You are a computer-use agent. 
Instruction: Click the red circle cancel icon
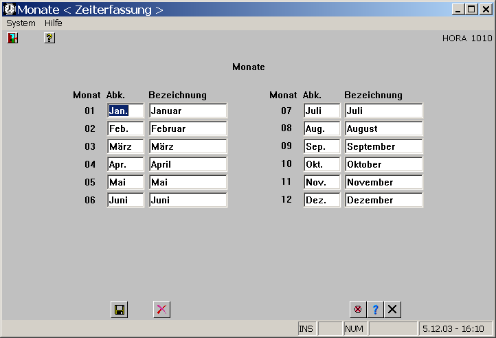point(357,310)
